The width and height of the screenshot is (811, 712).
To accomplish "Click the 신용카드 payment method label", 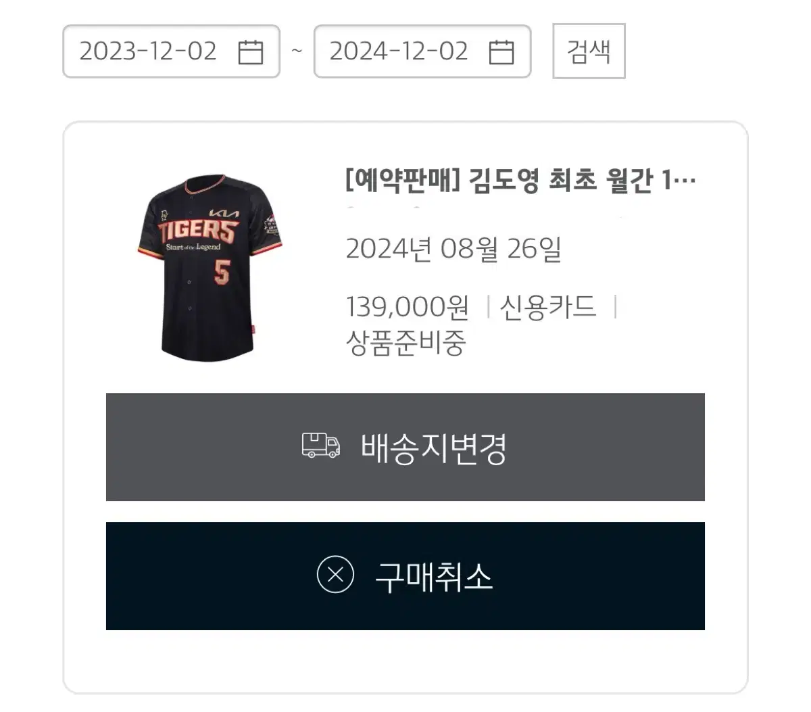I will click(547, 307).
